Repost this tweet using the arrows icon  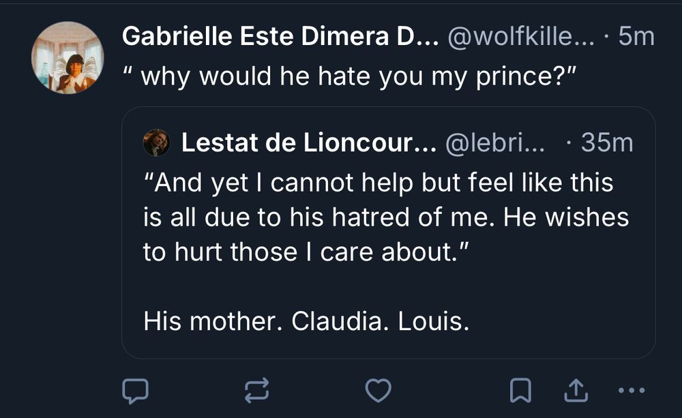click(x=256, y=390)
